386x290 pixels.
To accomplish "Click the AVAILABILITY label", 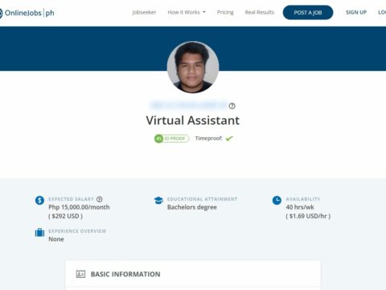I will 303,199.
